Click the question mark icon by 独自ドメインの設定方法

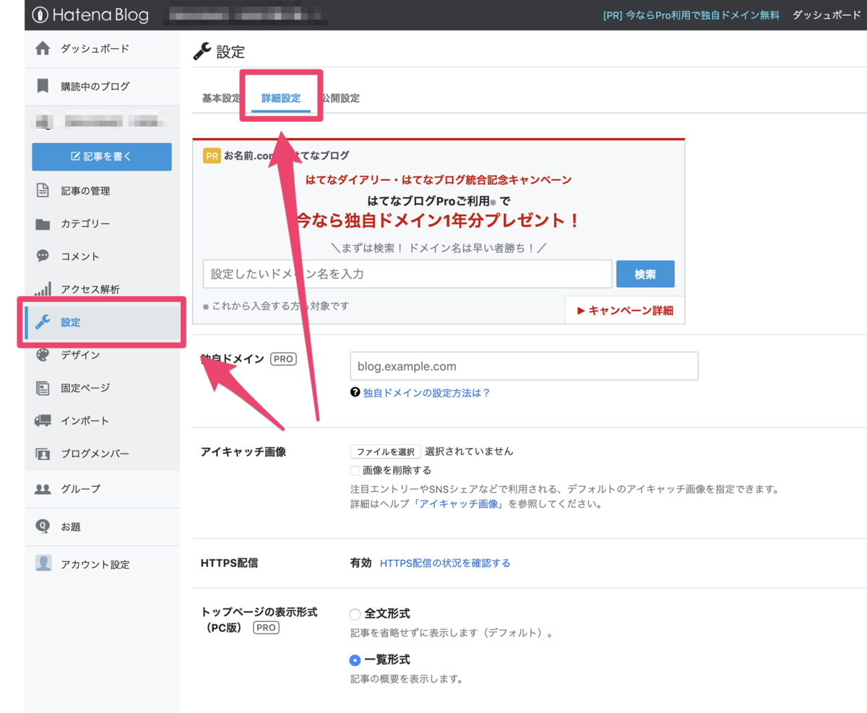click(355, 393)
